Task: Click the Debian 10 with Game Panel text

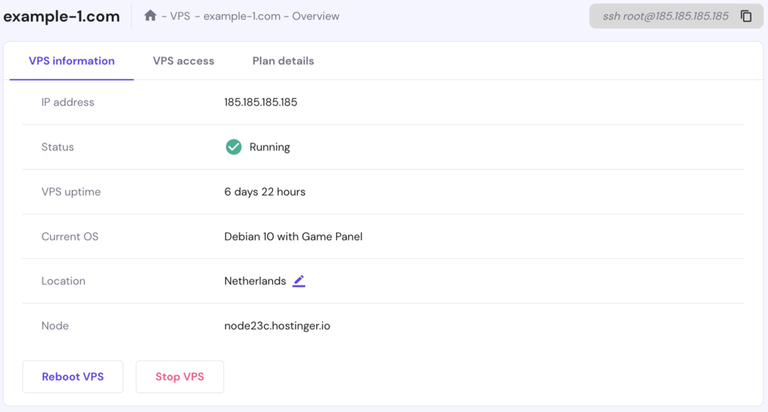Action: [293, 237]
